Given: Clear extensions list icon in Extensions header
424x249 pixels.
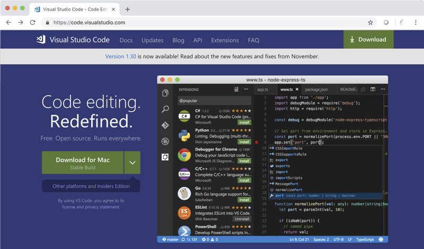Looking at the screenshot, I should pos(236,89).
